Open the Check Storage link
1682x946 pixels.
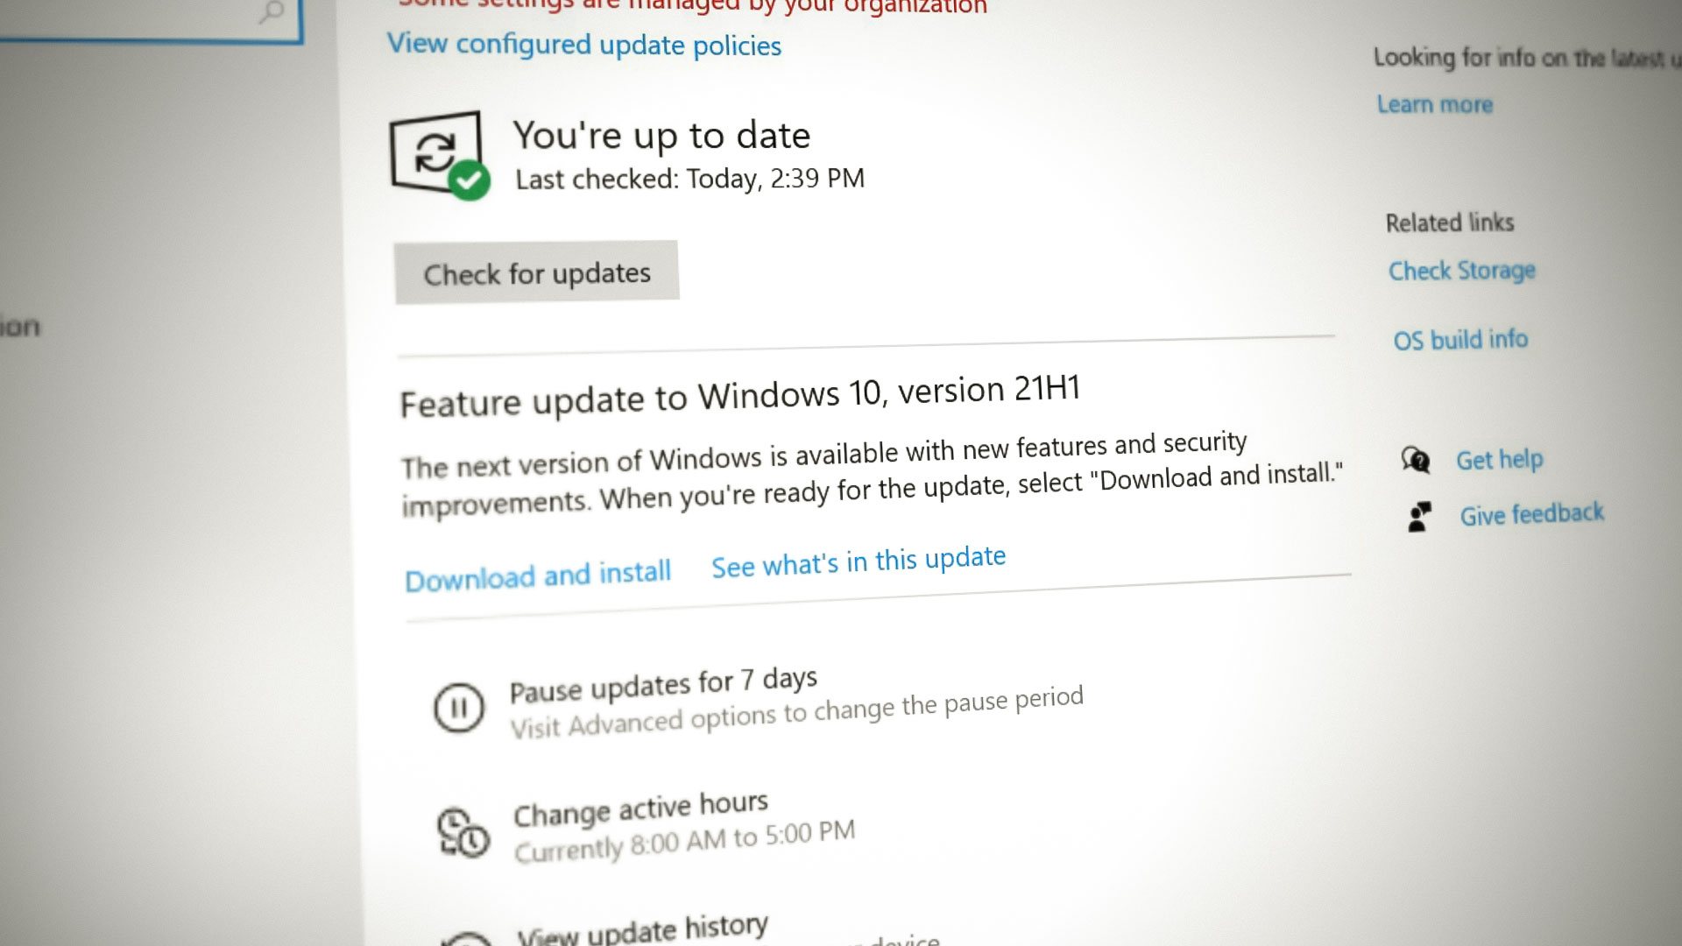[1461, 271]
